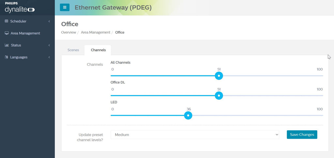This screenshot has height=158, width=334.
Task: Expand the Scheduler menu chevron
Action: (49, 21)
